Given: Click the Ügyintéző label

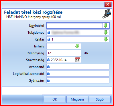Looking at the screenshot, I should 36,26.
